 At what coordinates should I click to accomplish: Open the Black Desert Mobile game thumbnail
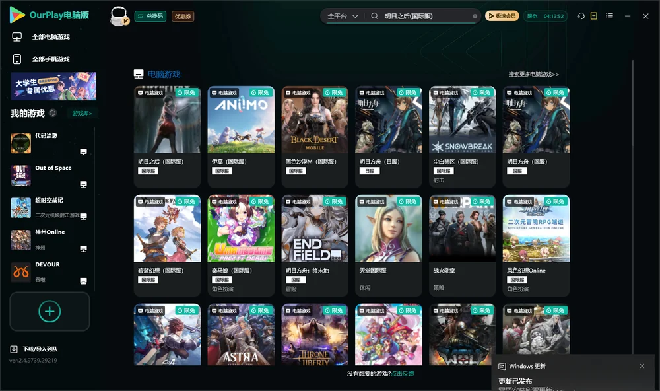pos(315,120)
